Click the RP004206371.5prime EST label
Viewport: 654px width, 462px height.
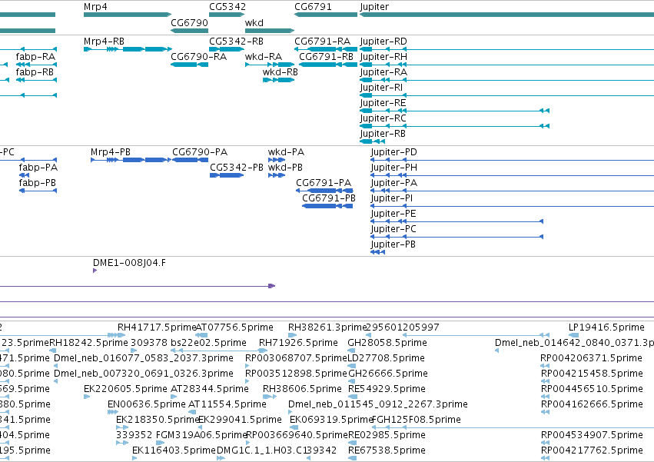[x=591, y=358]
